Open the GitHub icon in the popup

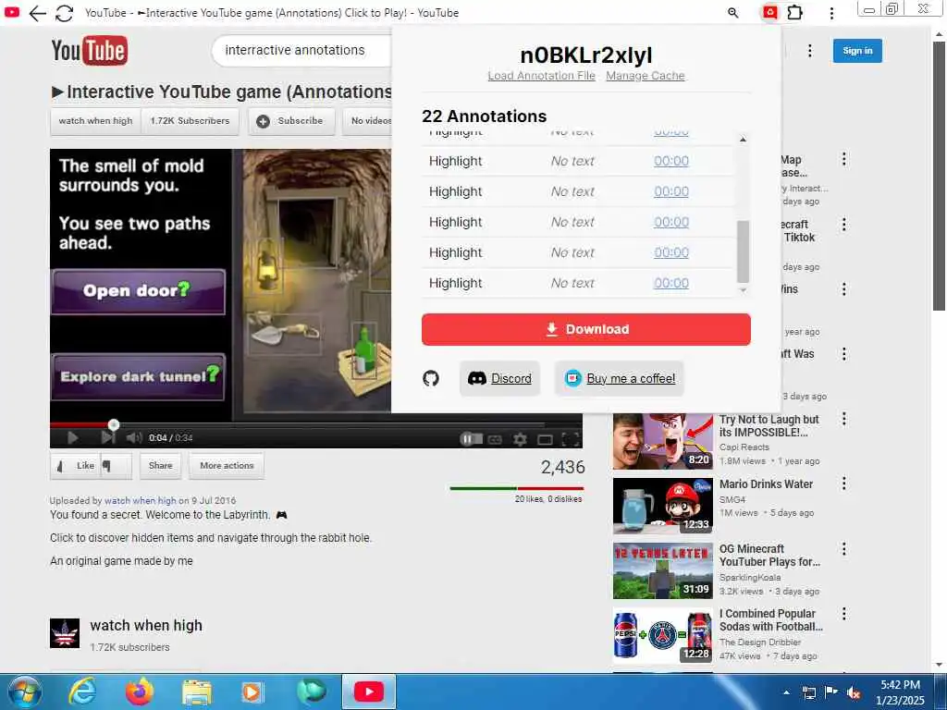431,378
